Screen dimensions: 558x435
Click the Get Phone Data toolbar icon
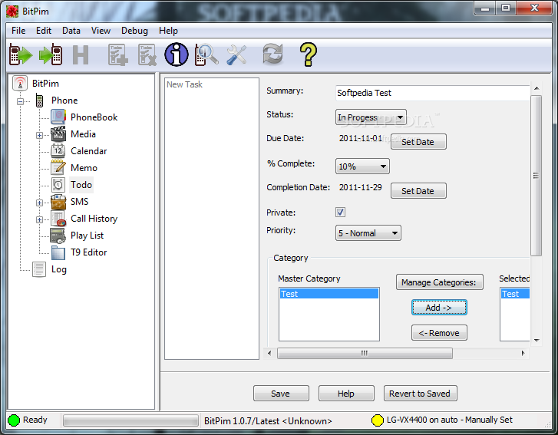tap(21, 54)
